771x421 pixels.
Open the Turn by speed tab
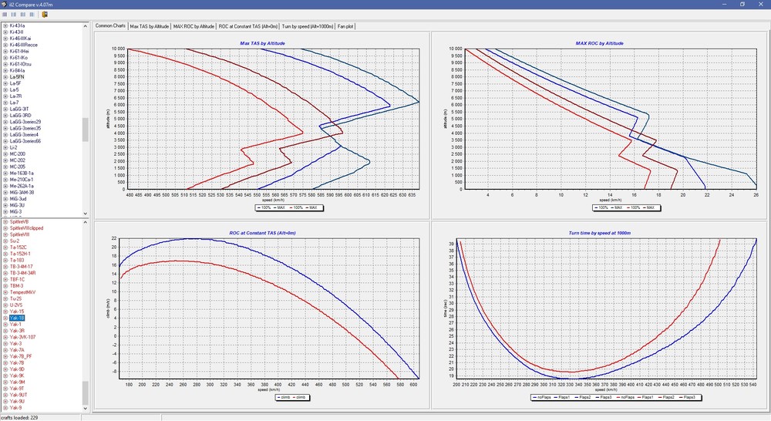click(308, 26)
